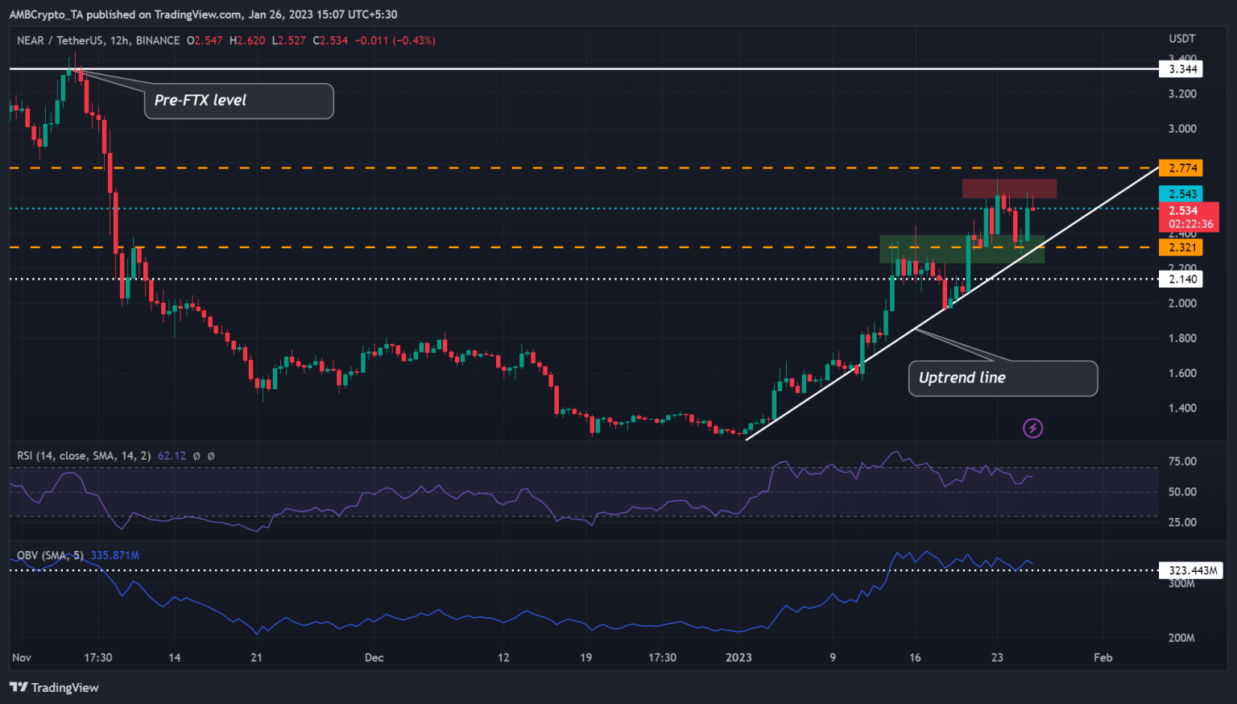Screen dimensions: 1237x704
Task: Click the 12h timeframe label
Action: (x=119, y=40)
